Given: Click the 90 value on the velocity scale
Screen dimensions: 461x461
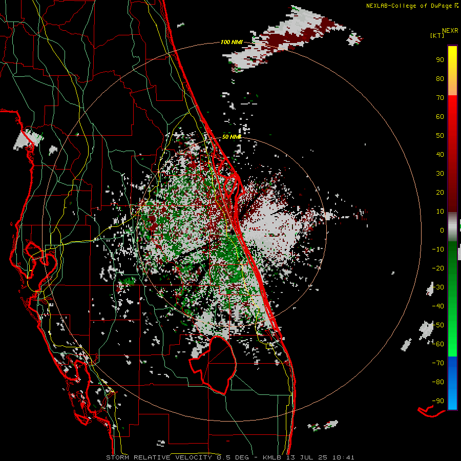Looking at the screenshot, I should (x=440, y=60).
